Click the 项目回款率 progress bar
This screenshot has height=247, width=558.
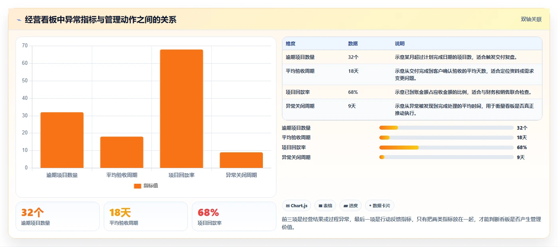tap(446, 148)
